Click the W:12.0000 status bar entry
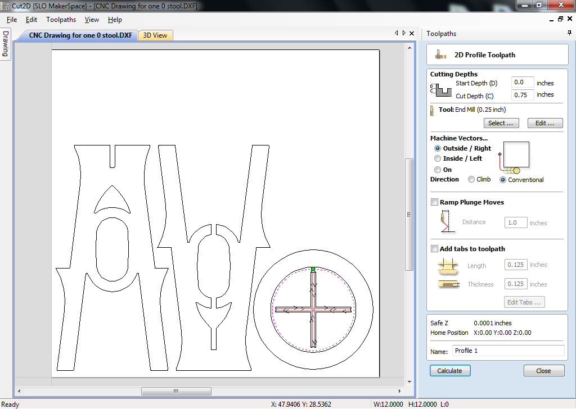The width and height of the screenshot is (576, 409). (388, 405)
